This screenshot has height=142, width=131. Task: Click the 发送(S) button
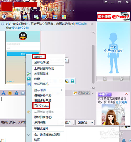[83, 123]
